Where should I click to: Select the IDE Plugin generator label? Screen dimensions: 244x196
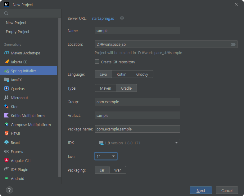tap(20, 170)
